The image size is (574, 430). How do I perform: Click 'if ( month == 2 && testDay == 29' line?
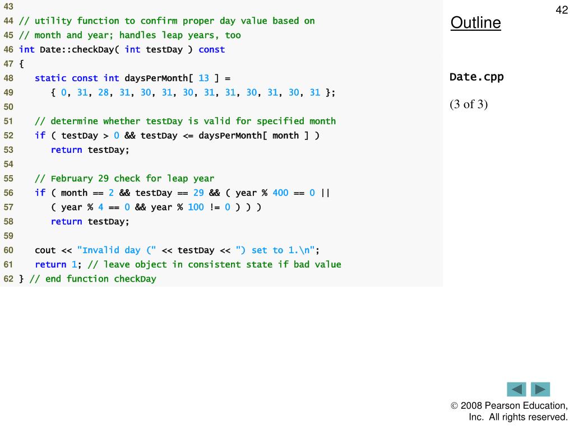click(x=183, y=193)
